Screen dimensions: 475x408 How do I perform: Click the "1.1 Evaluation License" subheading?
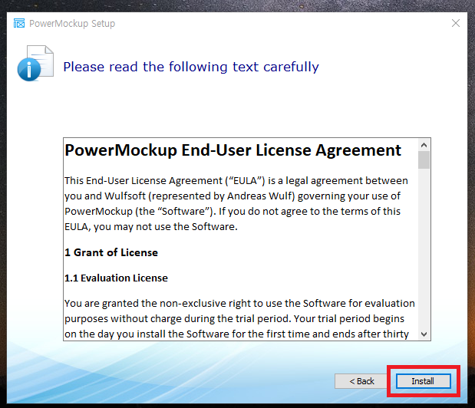[x=116, y=278]
